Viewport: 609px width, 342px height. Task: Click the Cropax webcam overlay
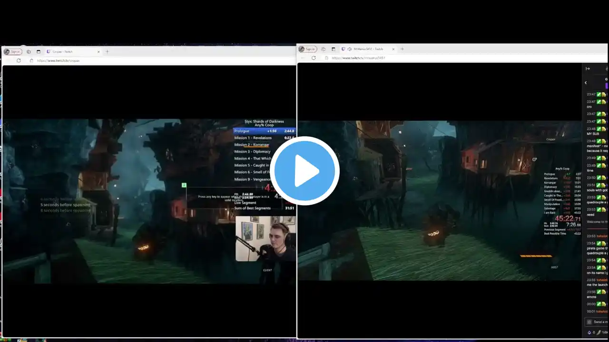click(x=265, y=239)
